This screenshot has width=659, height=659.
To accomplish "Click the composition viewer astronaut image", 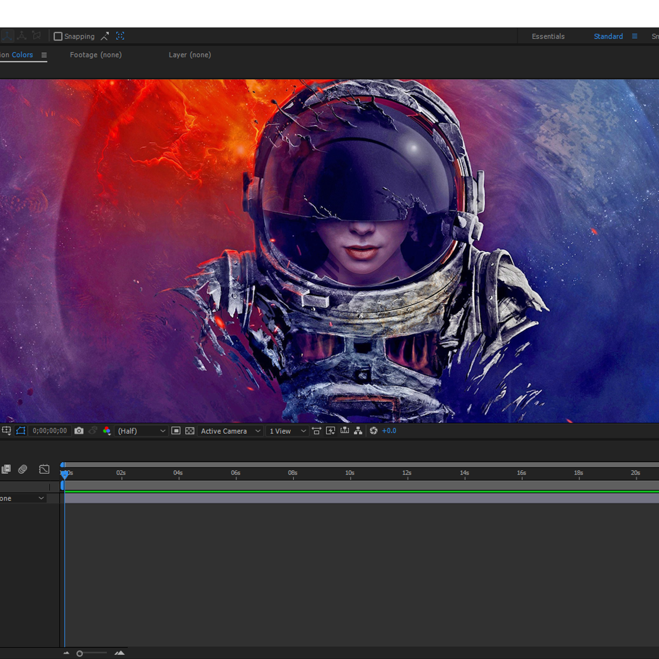I will pos(329,251).
